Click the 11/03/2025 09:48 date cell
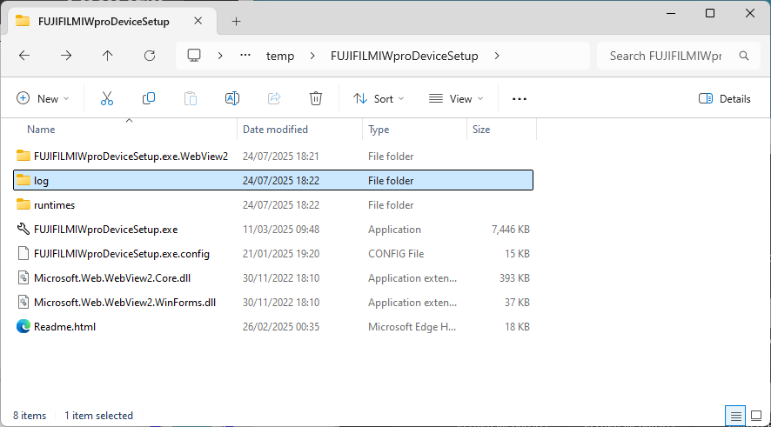771x427 pixels. (x=281, y=230)
